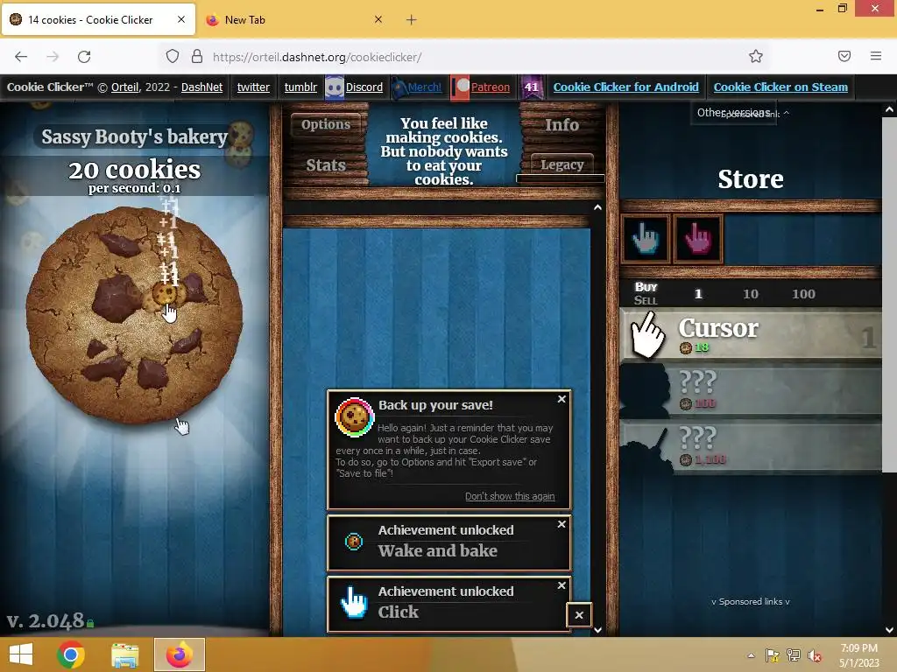The height and width of the screenshot is (672, 897).
Task: Click Don't show this again link
Action: (510, 496)
